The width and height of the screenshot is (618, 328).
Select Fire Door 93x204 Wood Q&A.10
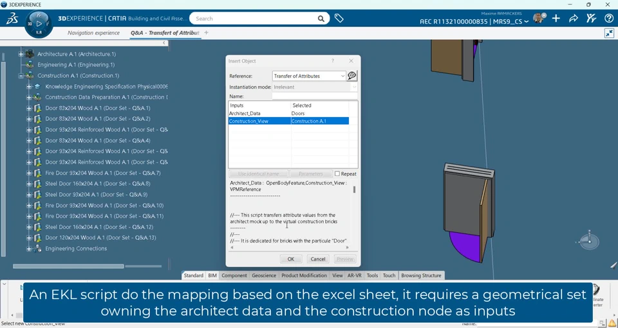pyautogui.click(x=104, y=206)
